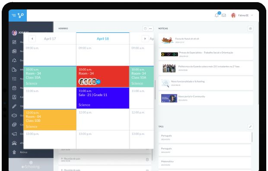This screenshot has width=268, height=171.
Task: Click the Novo portal e-Community news thumbnail
Action: click(169, 98)
